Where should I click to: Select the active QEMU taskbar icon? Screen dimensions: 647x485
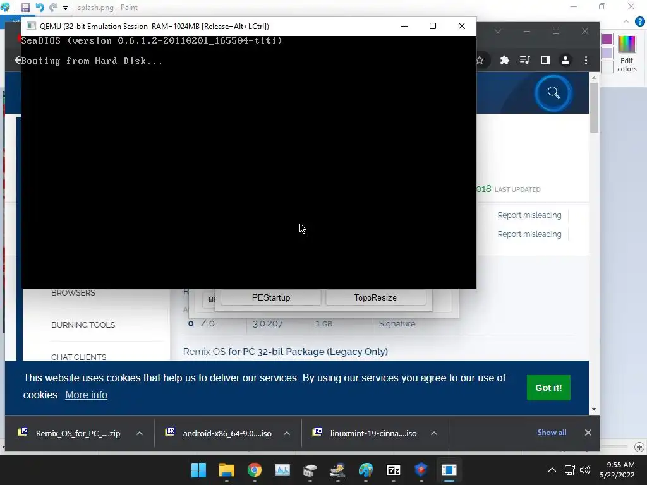(x=449, y=470)
